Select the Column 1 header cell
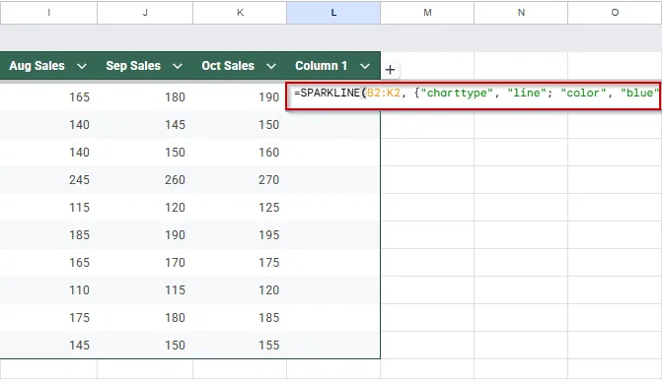Screen dimensions: 662x380 (x=333, y=66)
